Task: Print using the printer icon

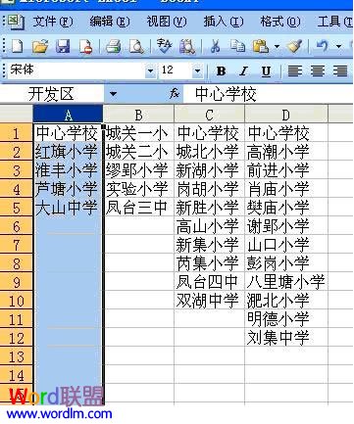Action: (x=114, y=46)
